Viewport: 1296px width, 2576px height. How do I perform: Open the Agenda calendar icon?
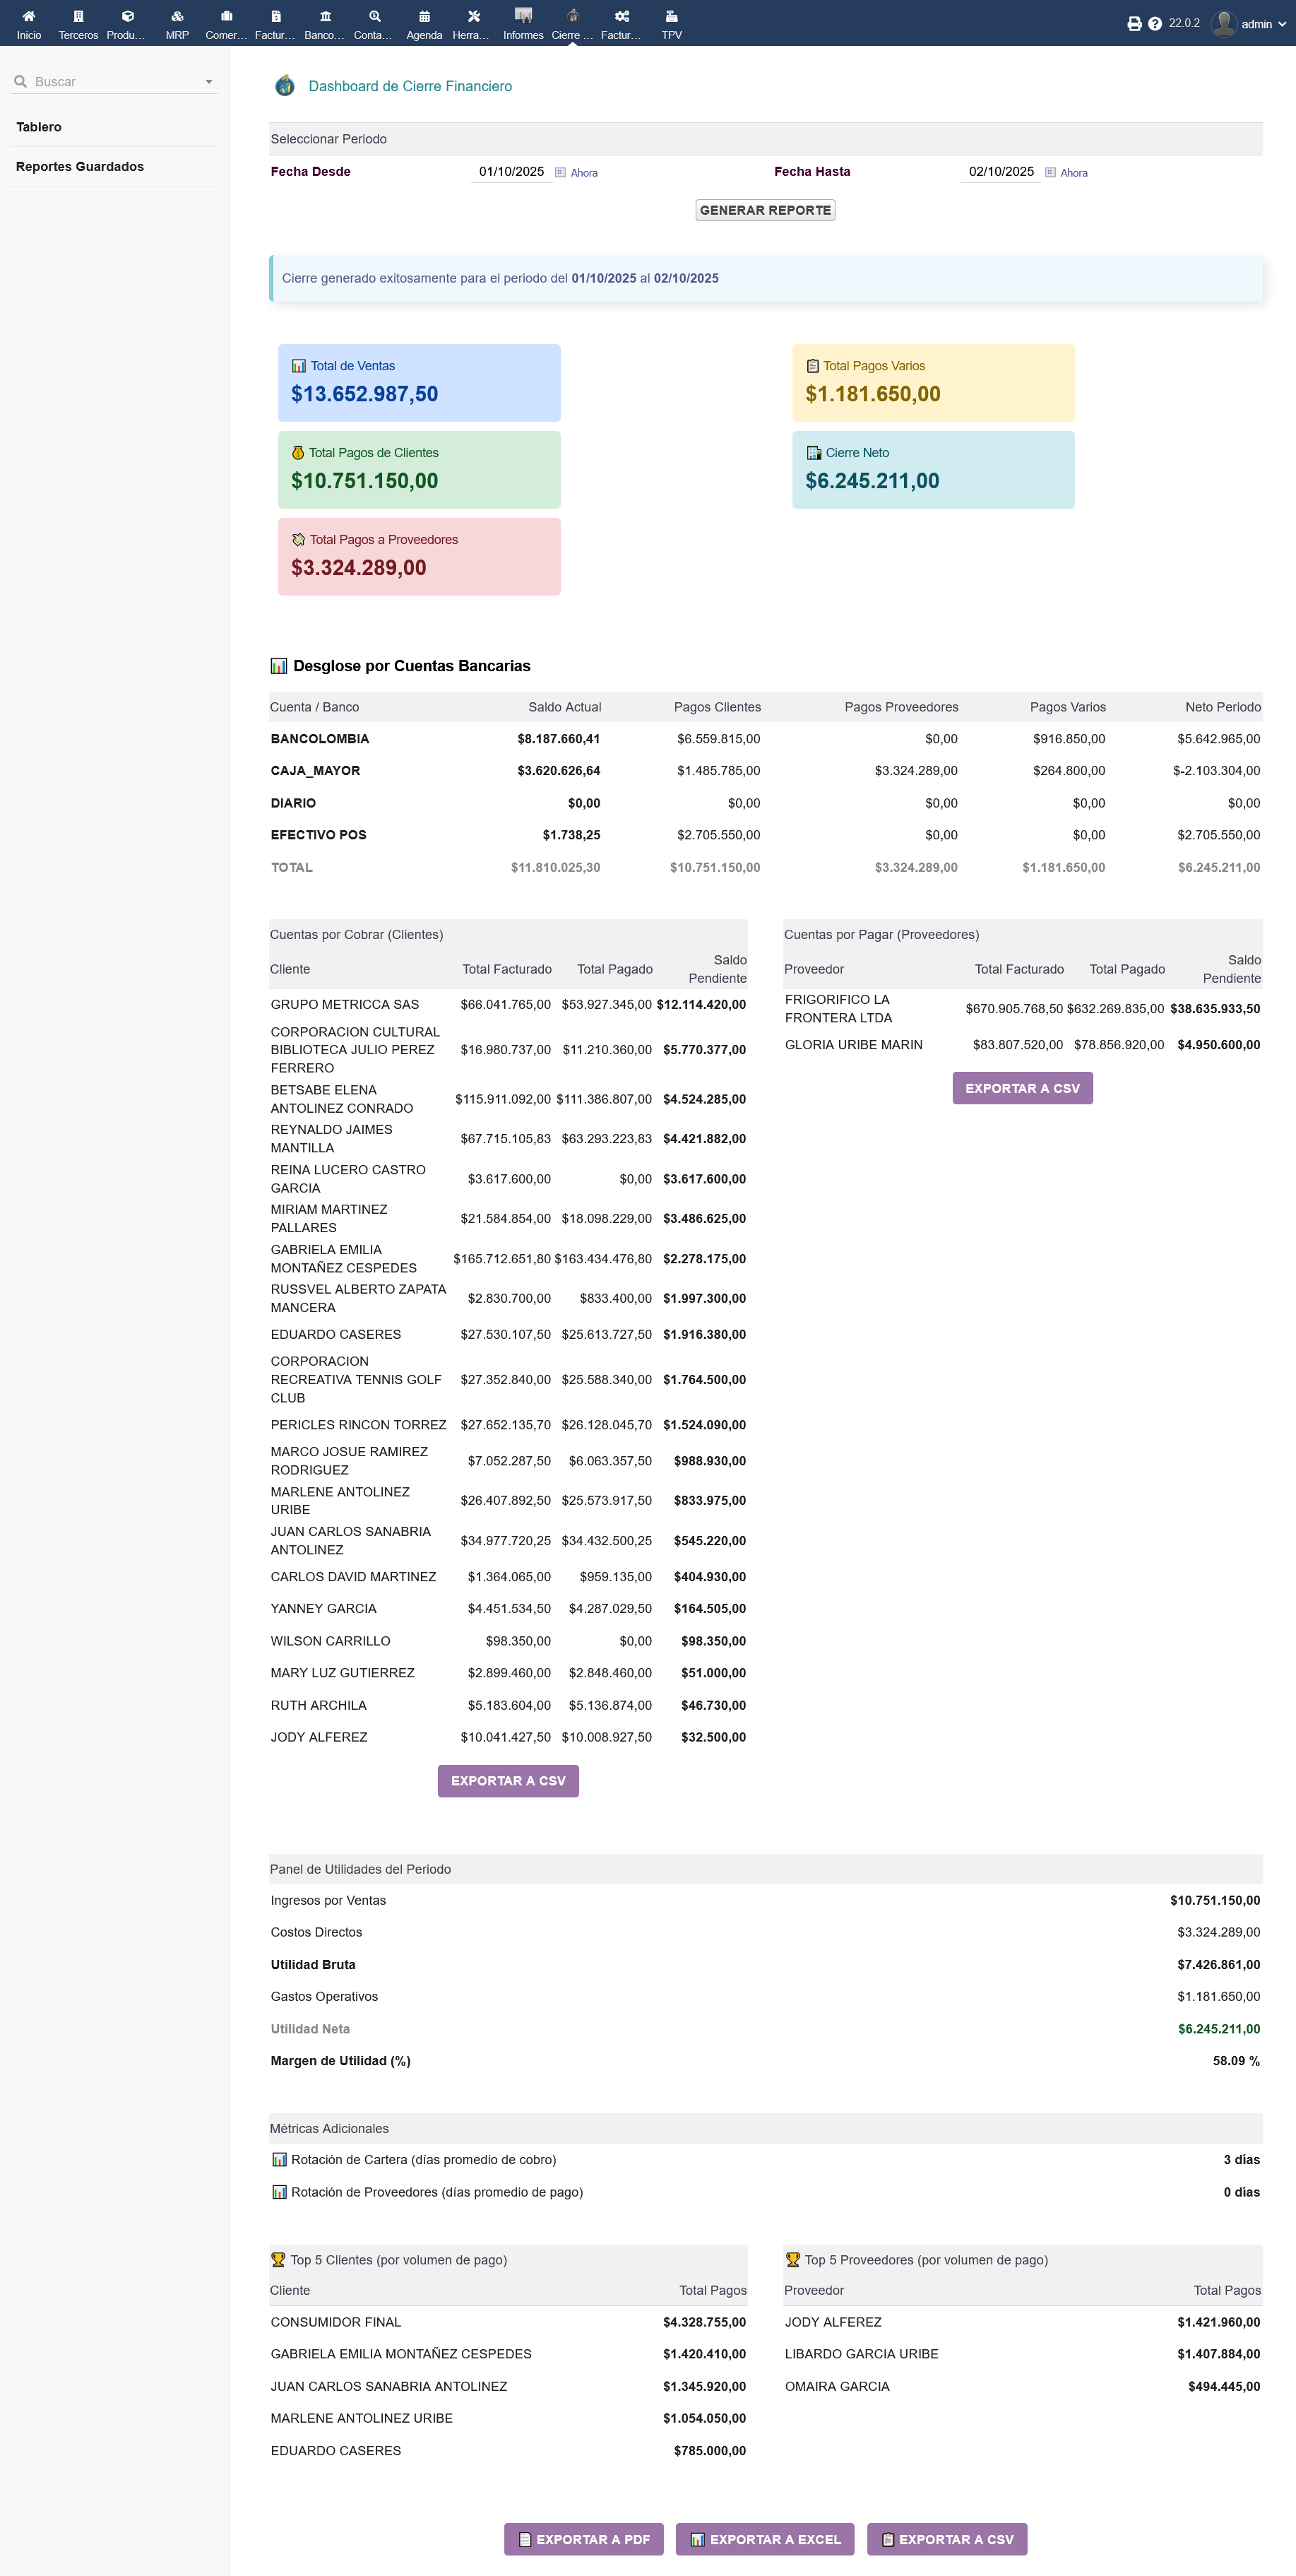[424, 16]
